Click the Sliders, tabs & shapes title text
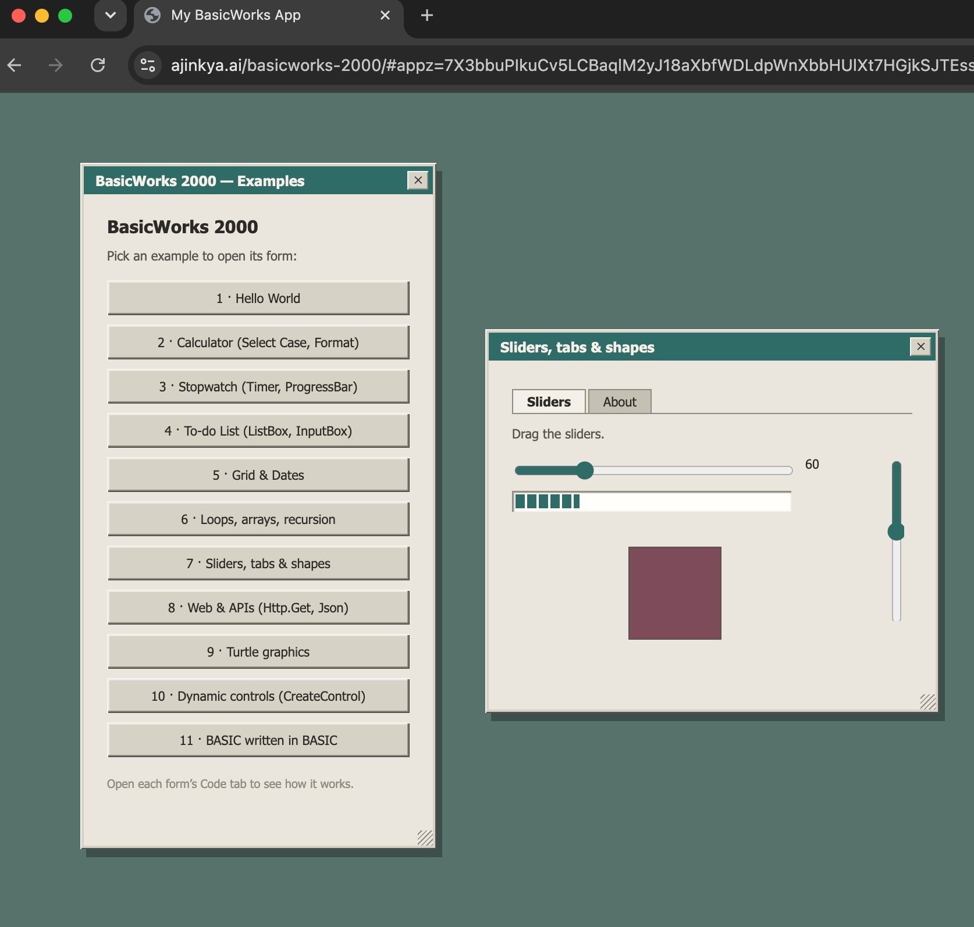The width and height of the screenshot is (974, 927). [577, 347]
